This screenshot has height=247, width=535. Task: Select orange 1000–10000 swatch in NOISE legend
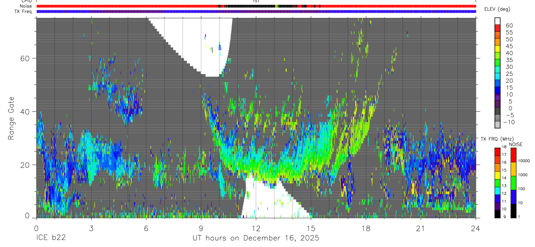[x=513, y=169]
